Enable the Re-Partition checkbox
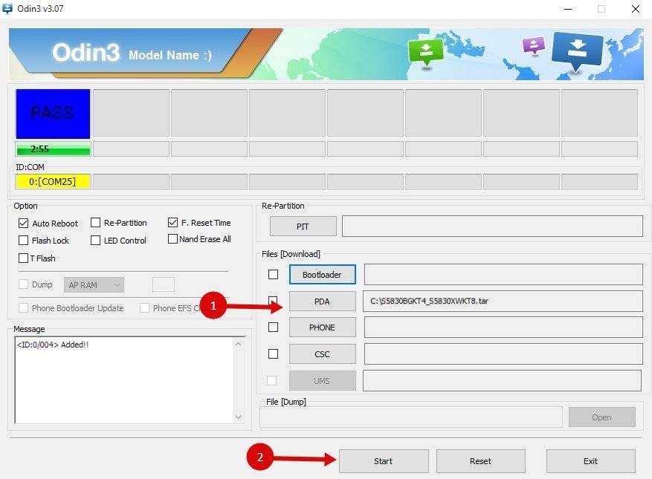 point(96,223)
